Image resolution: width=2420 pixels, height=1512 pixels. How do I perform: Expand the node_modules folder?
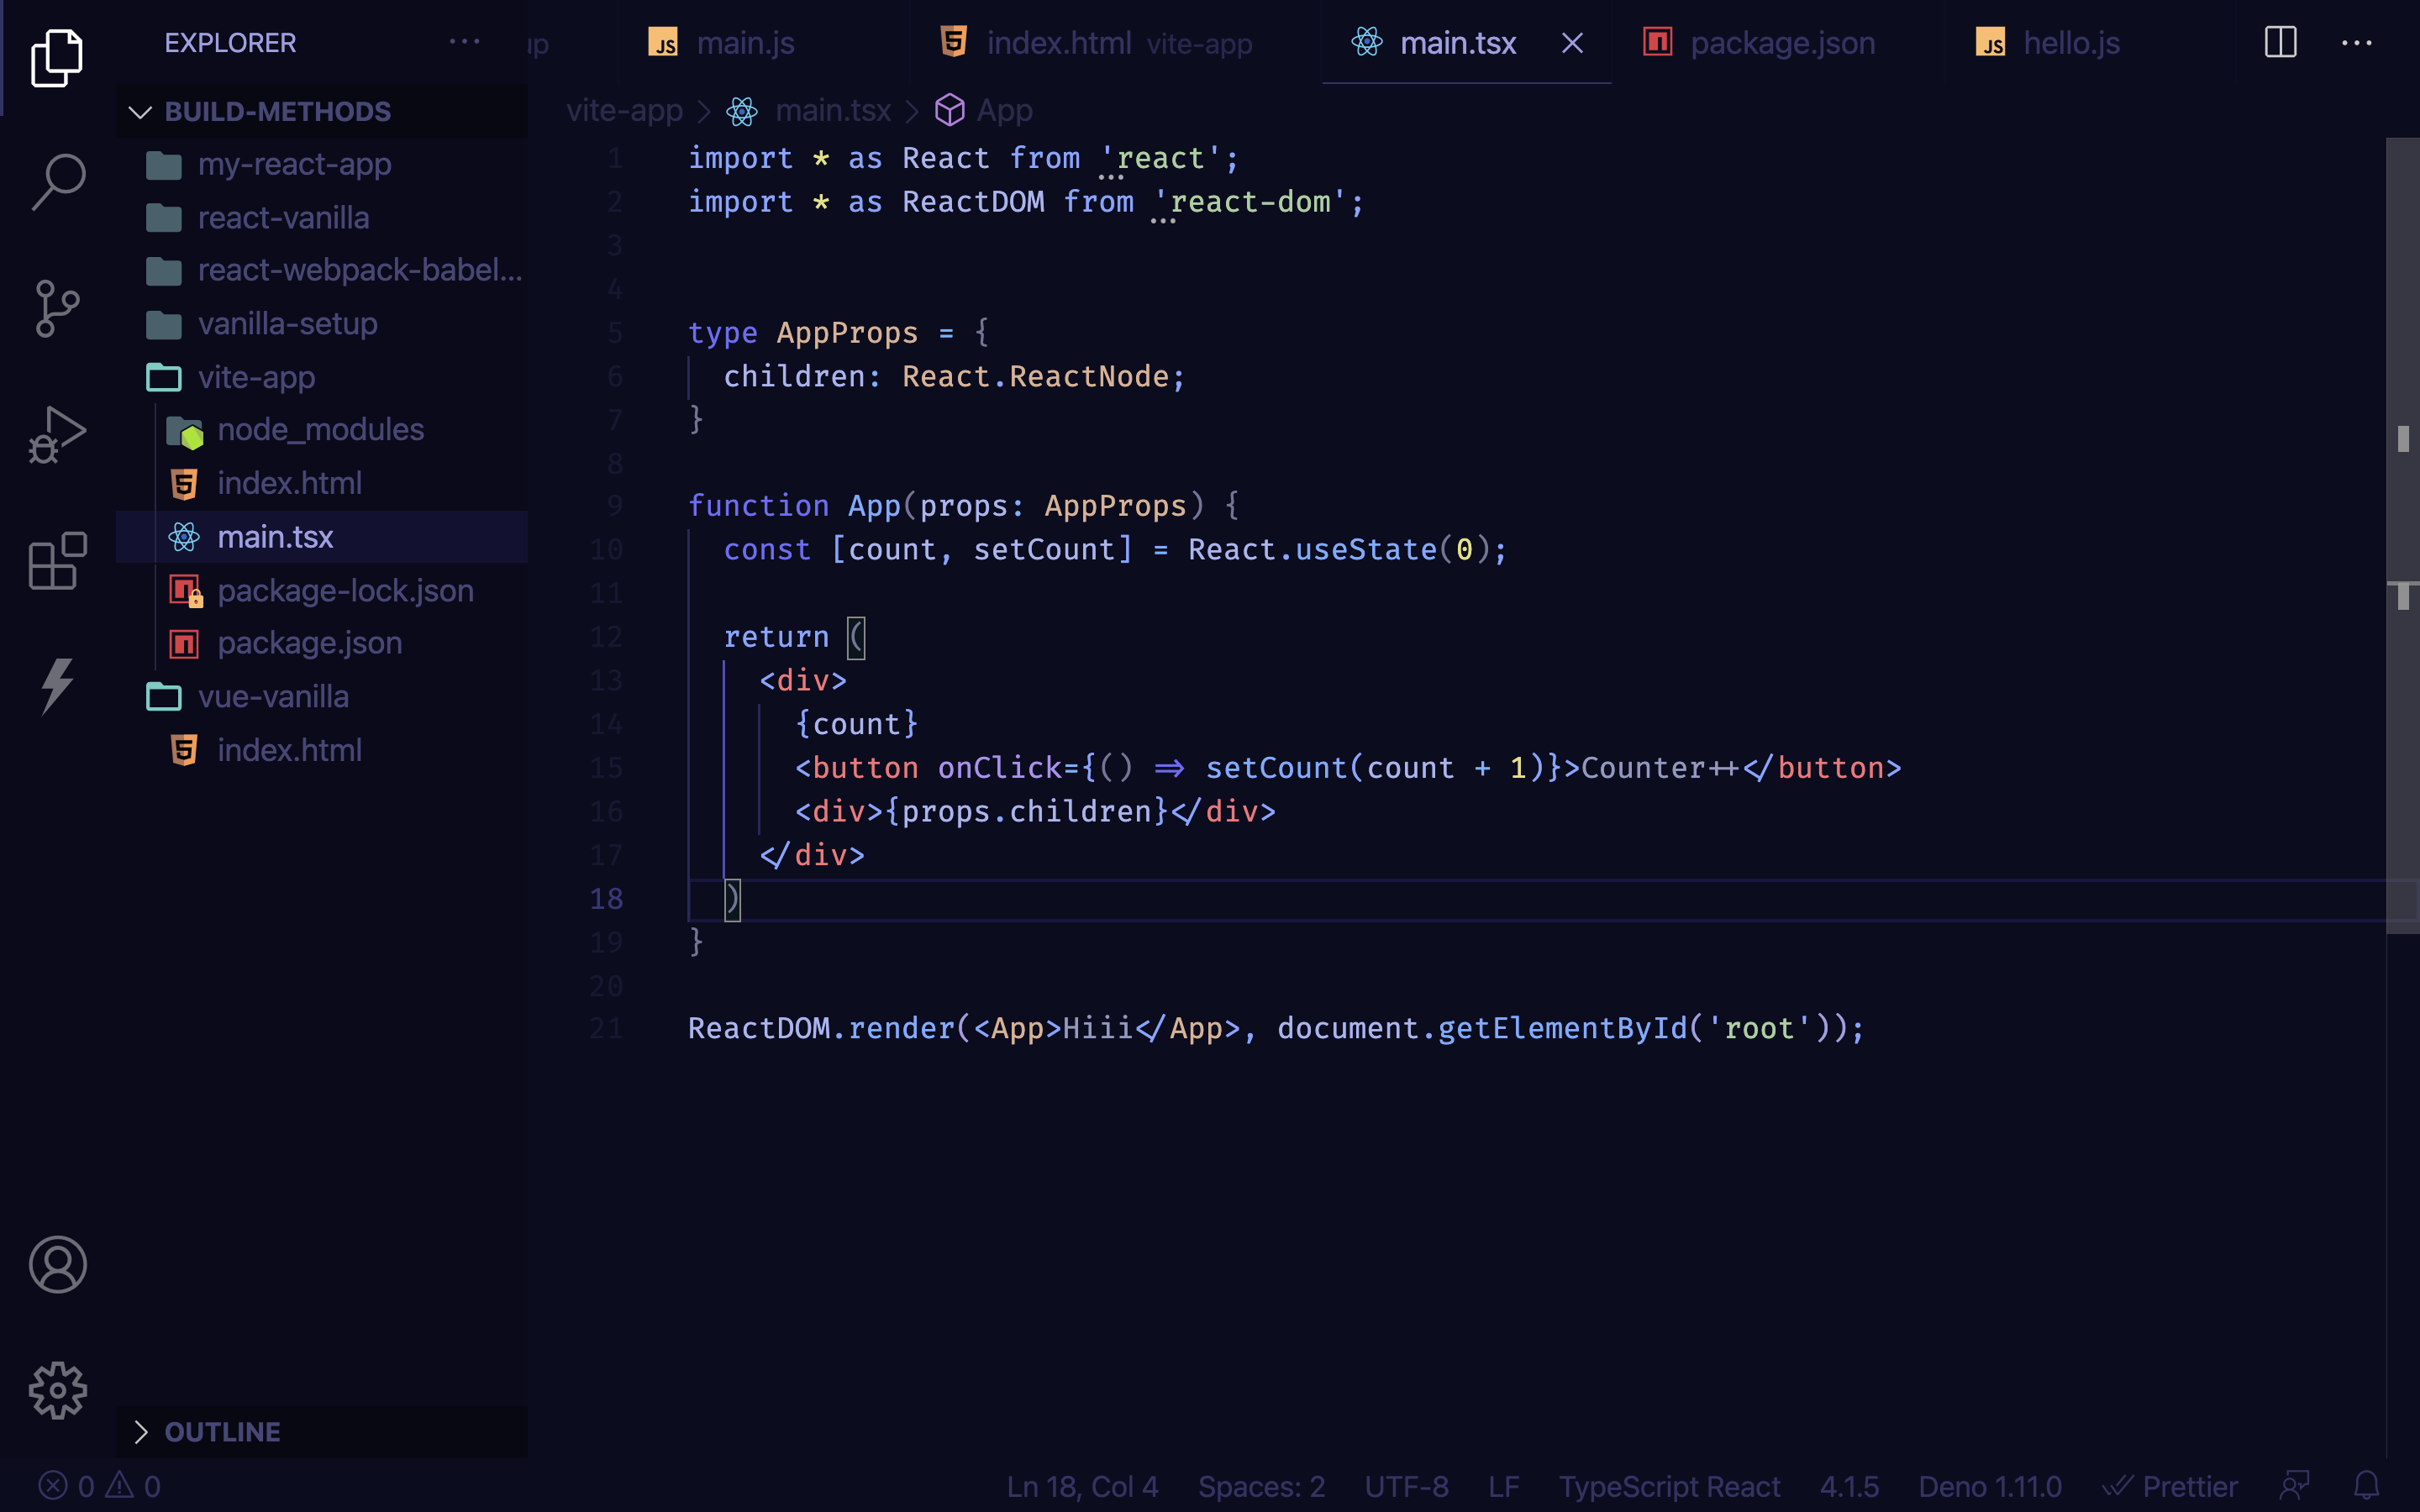pos(320,430)
